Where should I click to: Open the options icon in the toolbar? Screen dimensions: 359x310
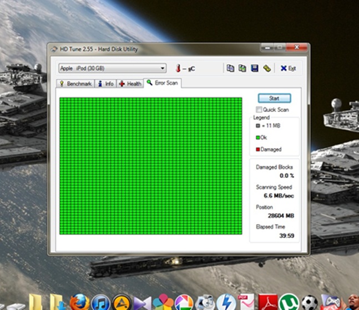click(x=267, y=68)
